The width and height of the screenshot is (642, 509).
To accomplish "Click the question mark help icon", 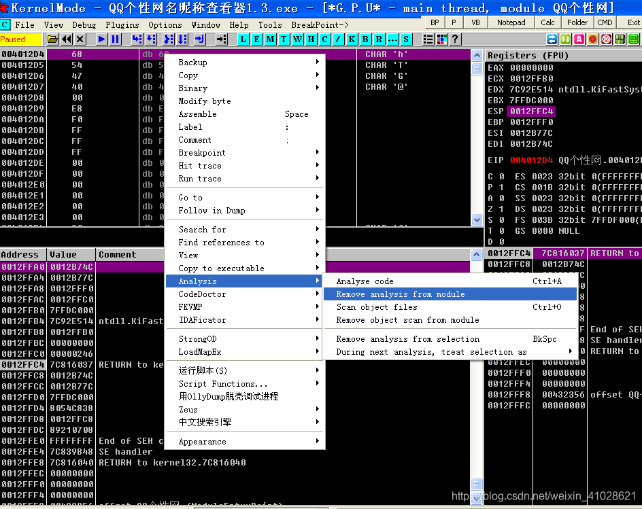I will point(455,39).
